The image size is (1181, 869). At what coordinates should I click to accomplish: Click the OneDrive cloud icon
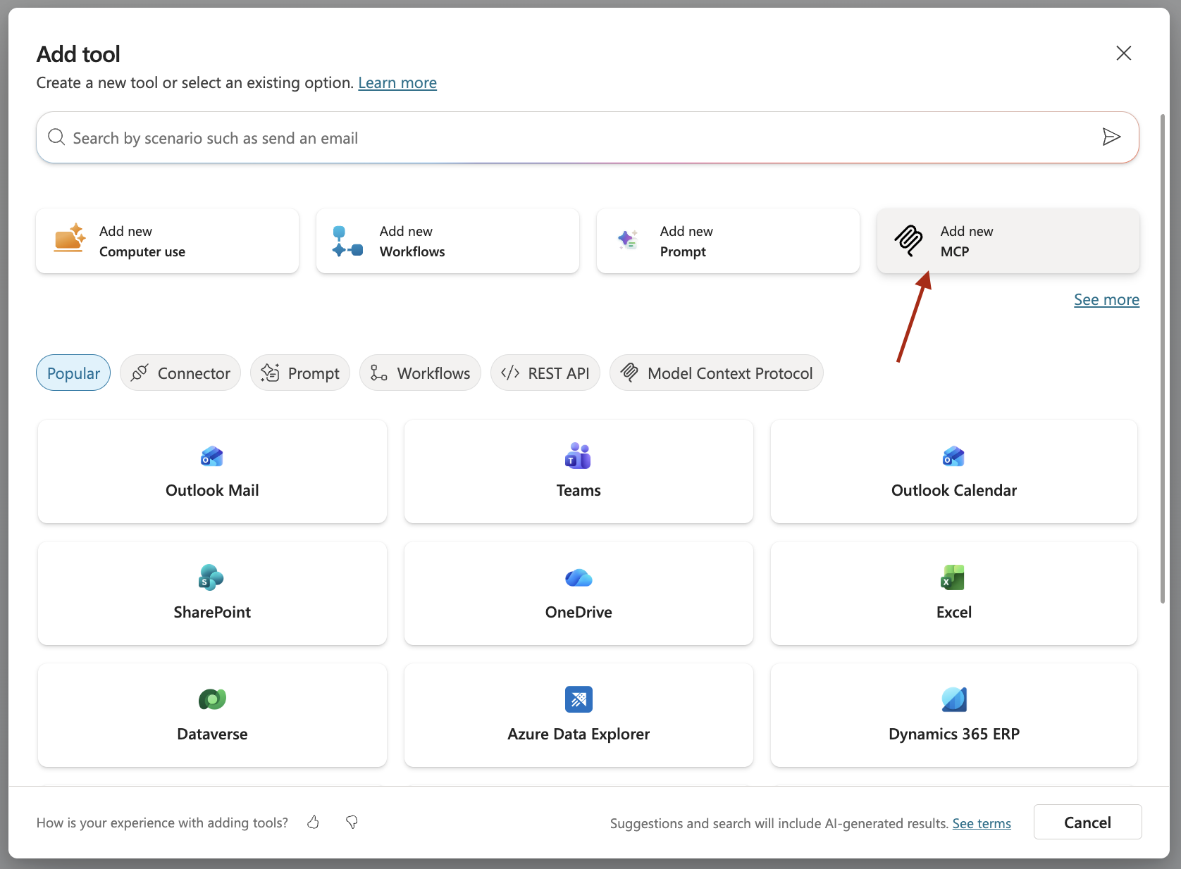point(579,578)
